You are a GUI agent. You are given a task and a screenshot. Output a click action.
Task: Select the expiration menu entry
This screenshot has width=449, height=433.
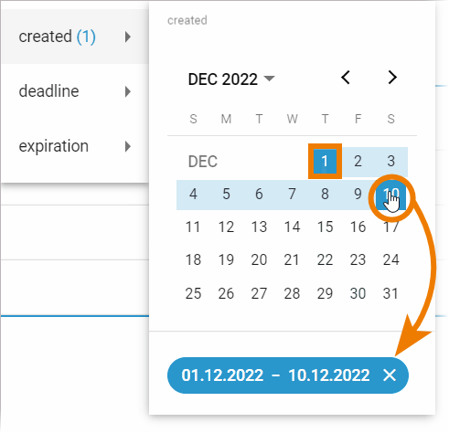pos(75,146)
